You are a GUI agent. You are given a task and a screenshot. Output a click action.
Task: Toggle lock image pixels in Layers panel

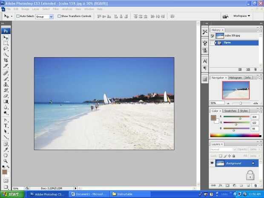click(225, 156)
